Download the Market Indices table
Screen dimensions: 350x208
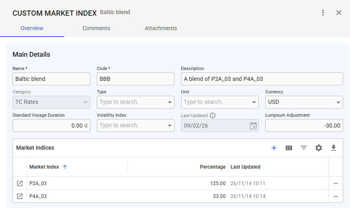tap(333, 148)
